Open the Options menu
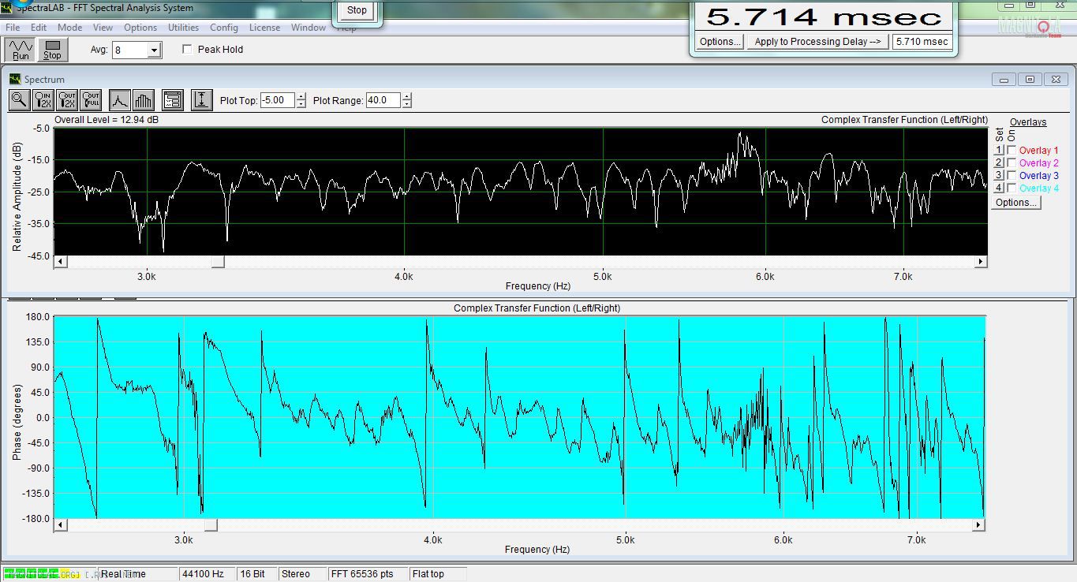The width and height of the screenshot is (1077, 582). click(x=140, y=27)
